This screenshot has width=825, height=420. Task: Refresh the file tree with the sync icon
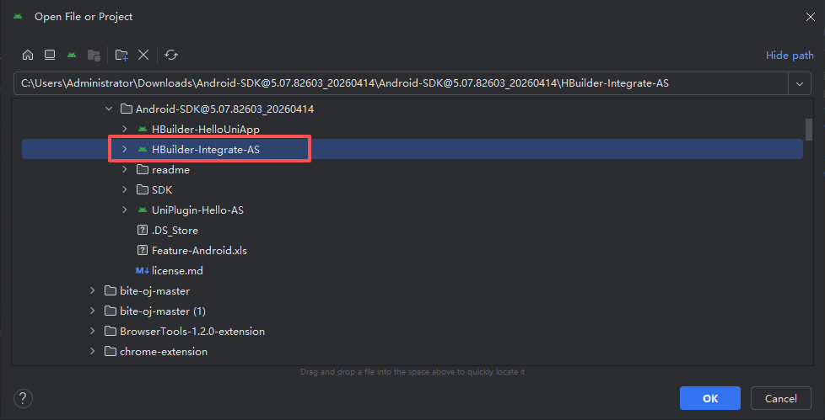click(171, 55)
